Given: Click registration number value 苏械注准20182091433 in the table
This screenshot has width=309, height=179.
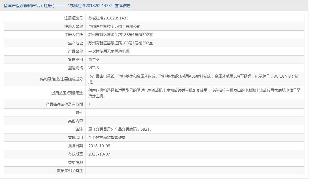Looking at the screenshot, I should click(x=108, y=18).
